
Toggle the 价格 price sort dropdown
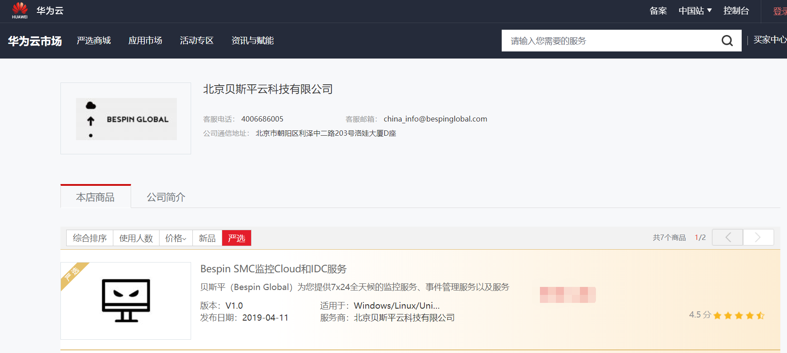click(x=176, y=238)
